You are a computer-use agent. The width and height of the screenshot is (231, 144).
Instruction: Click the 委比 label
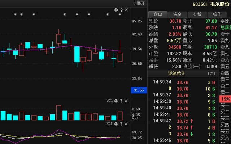[x=225, y=21]
